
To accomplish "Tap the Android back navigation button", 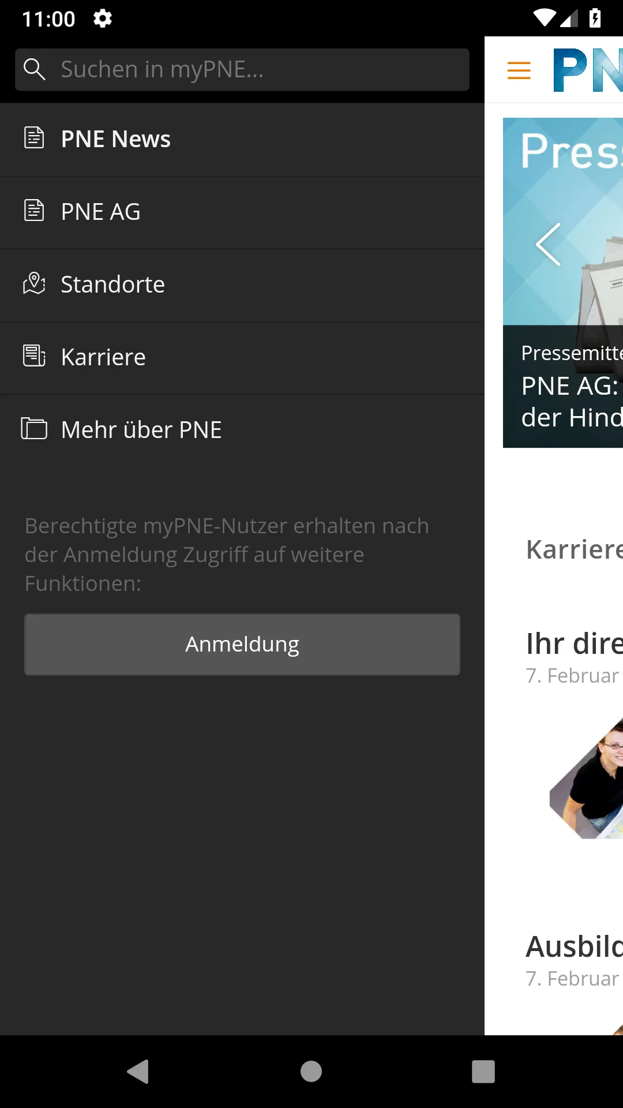I will [138, 1072].
